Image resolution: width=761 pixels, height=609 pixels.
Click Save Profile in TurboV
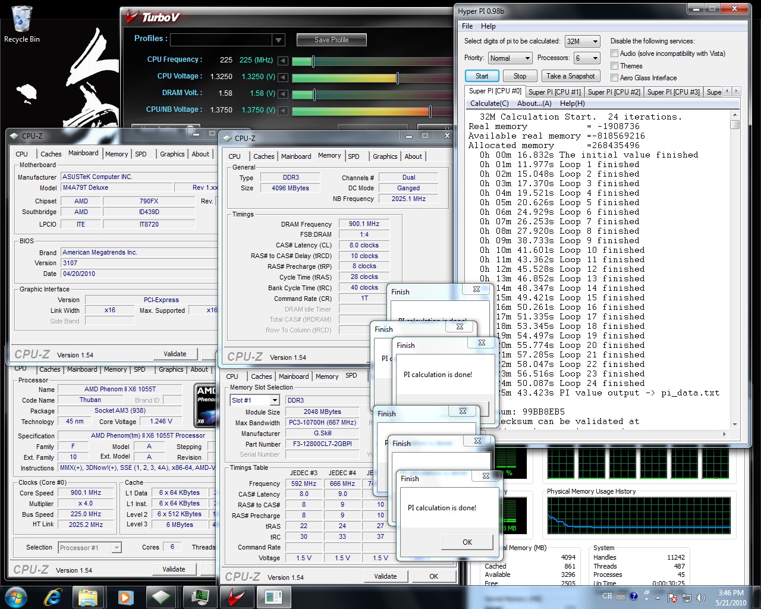pos(332,40)
